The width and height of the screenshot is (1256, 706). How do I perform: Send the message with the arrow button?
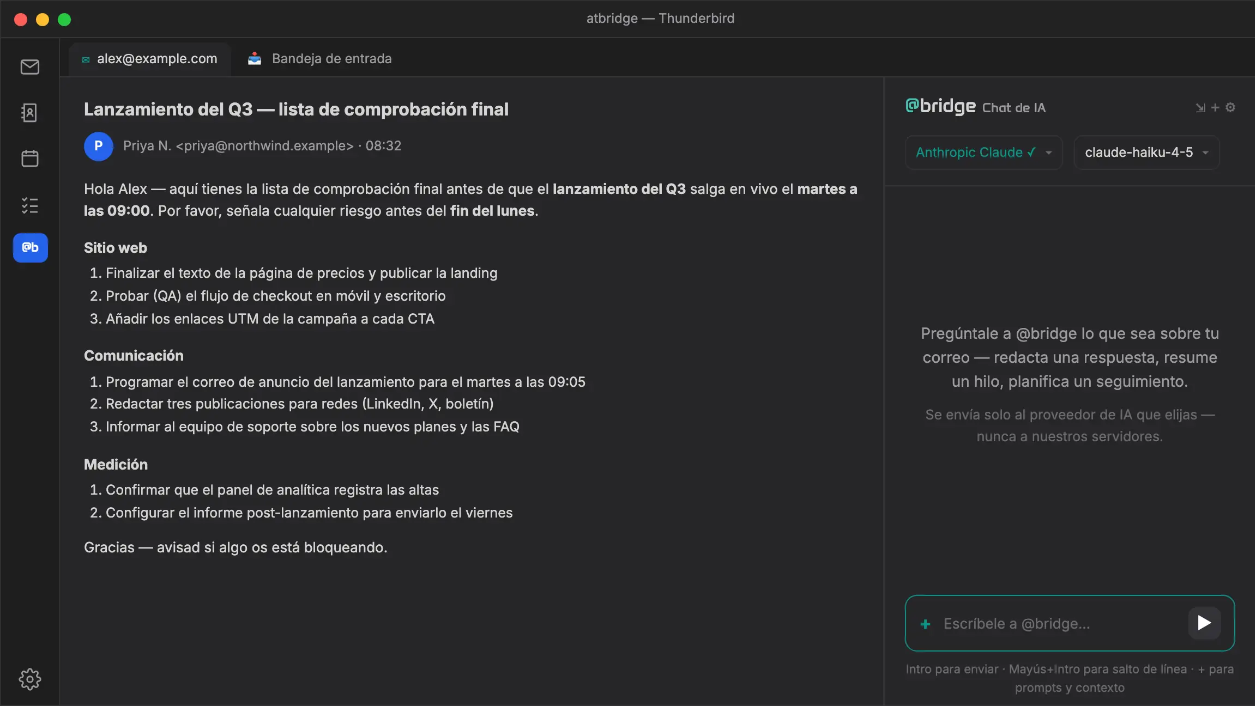point(1204,623)
